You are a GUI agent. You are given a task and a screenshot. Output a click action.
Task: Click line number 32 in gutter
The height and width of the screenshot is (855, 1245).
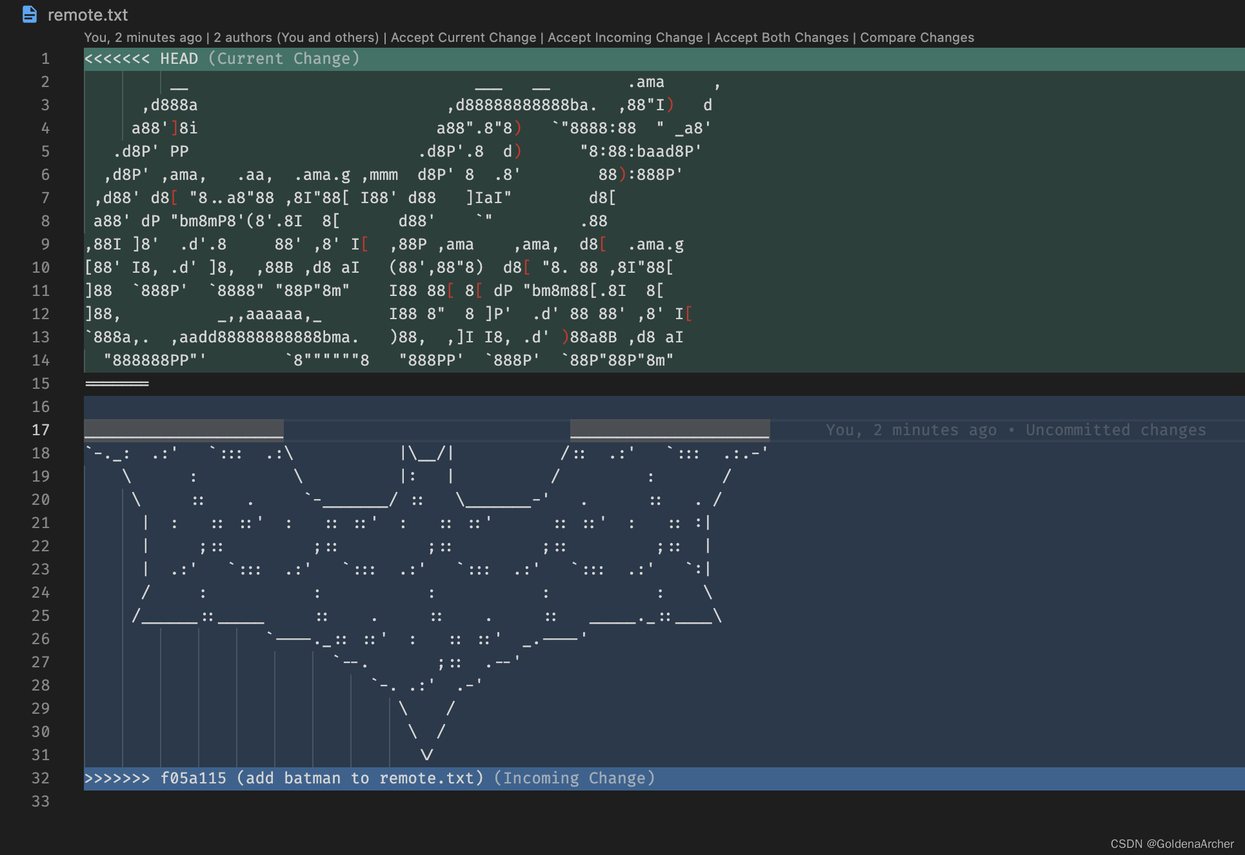point(41,778)
